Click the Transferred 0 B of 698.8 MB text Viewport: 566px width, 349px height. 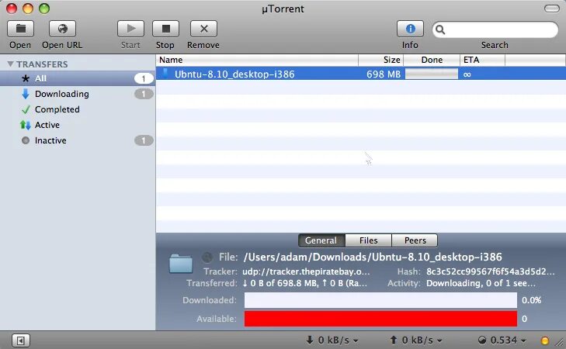click(304, 283)
